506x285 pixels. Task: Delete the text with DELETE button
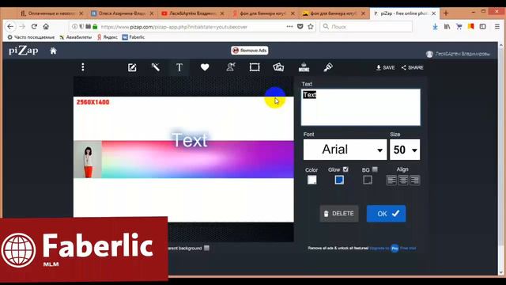click(x=339, y=214)
